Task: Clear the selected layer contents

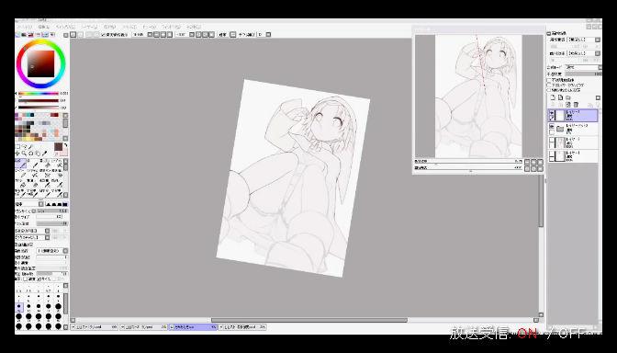Action: point(568,105)
